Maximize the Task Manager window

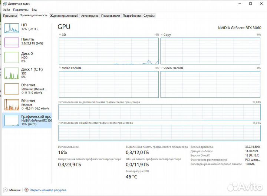coord(250,4)
